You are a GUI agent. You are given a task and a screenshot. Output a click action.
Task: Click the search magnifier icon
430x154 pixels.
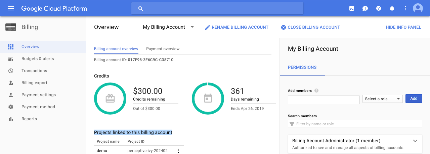click(141, 9)
